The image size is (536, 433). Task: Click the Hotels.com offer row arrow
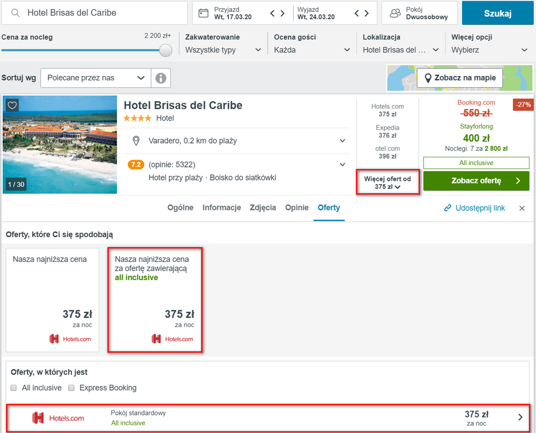tap(520, 417)
